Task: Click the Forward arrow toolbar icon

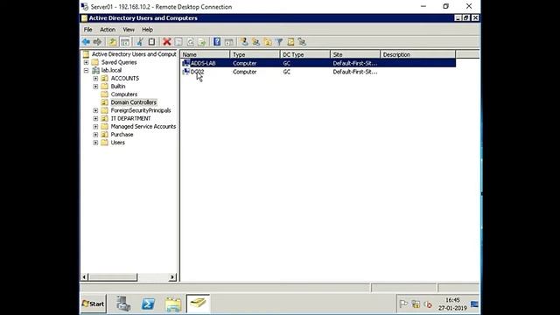Action: [97, 42]
